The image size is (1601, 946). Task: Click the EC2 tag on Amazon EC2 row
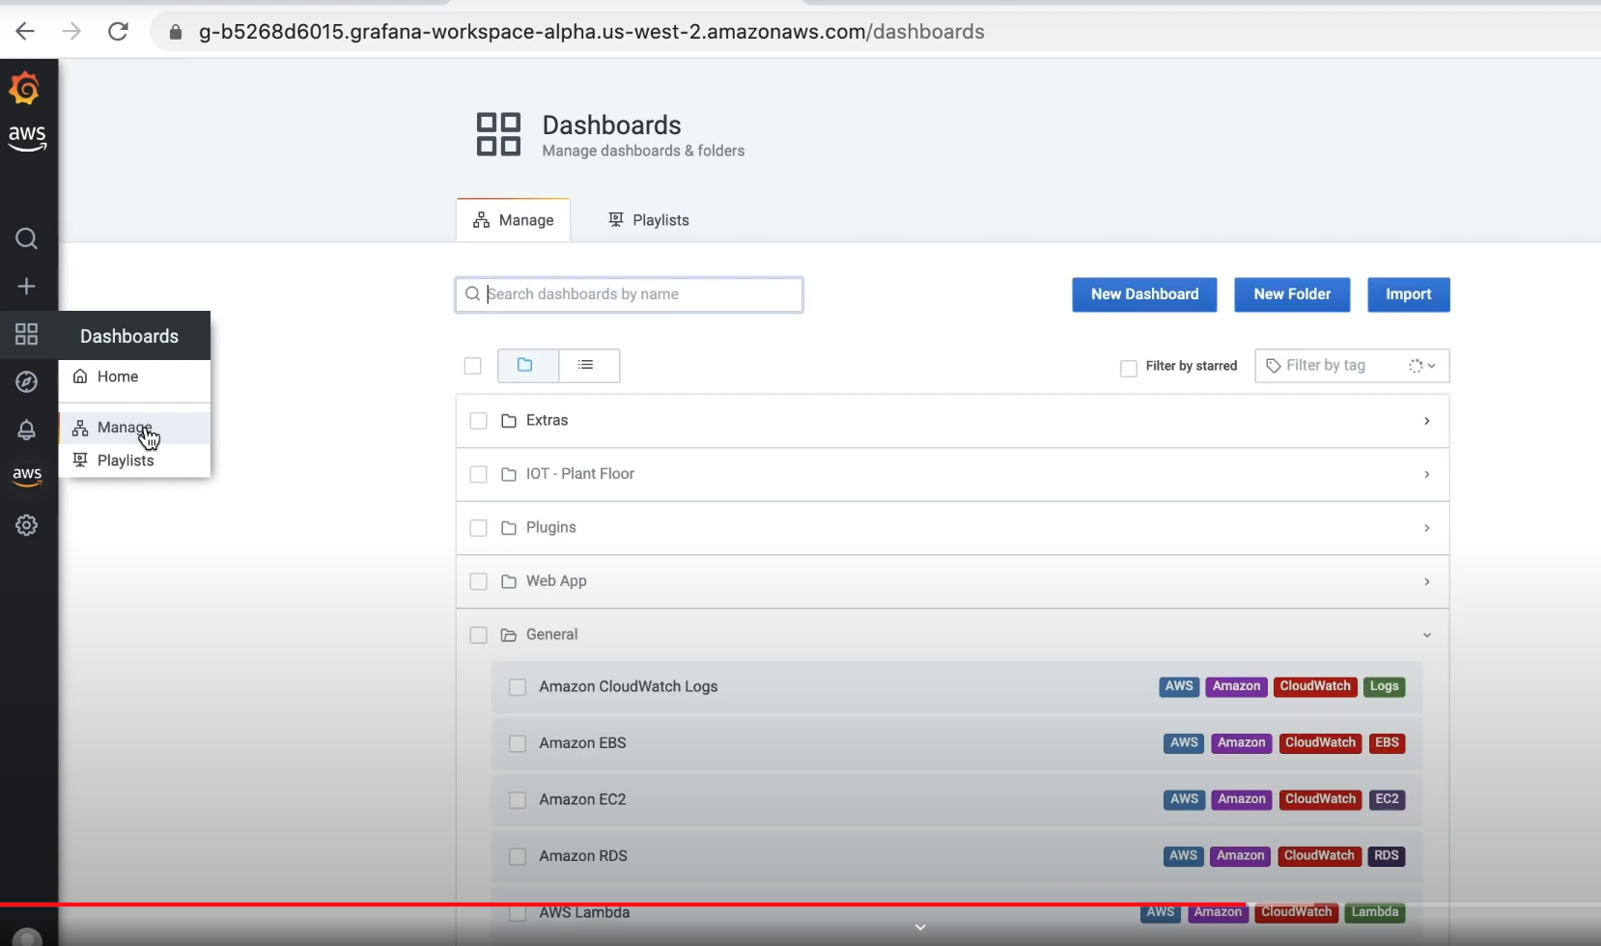pos(1387,799)
